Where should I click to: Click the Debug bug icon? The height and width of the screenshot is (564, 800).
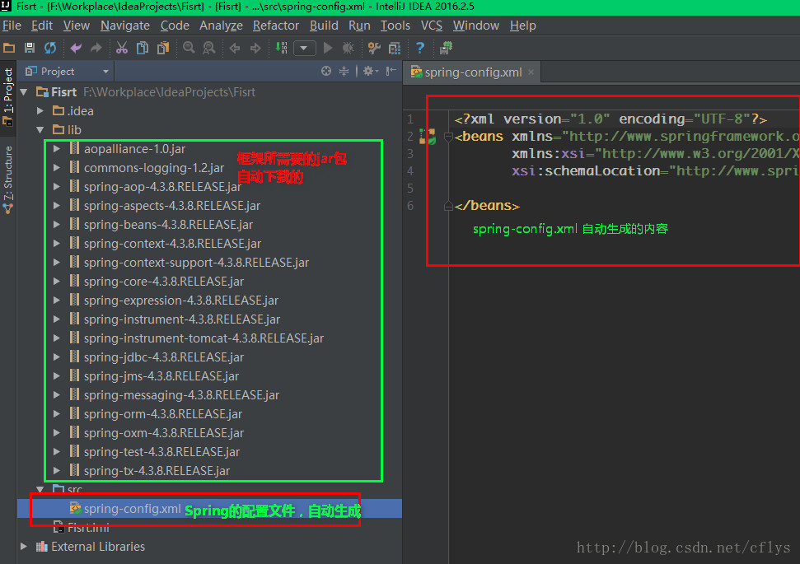(x=348, y=48)
